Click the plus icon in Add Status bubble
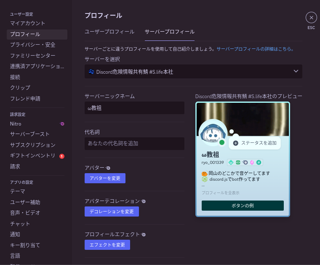This screenshot has height=265, width=320. point(235,143)
